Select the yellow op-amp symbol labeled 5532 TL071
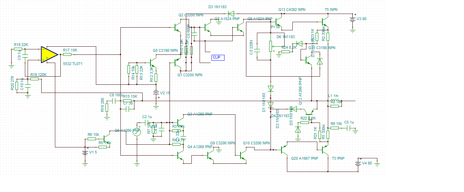464x192 pixels. (x=49, y=54)
